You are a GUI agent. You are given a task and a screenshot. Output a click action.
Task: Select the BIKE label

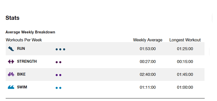coord(21,74)
